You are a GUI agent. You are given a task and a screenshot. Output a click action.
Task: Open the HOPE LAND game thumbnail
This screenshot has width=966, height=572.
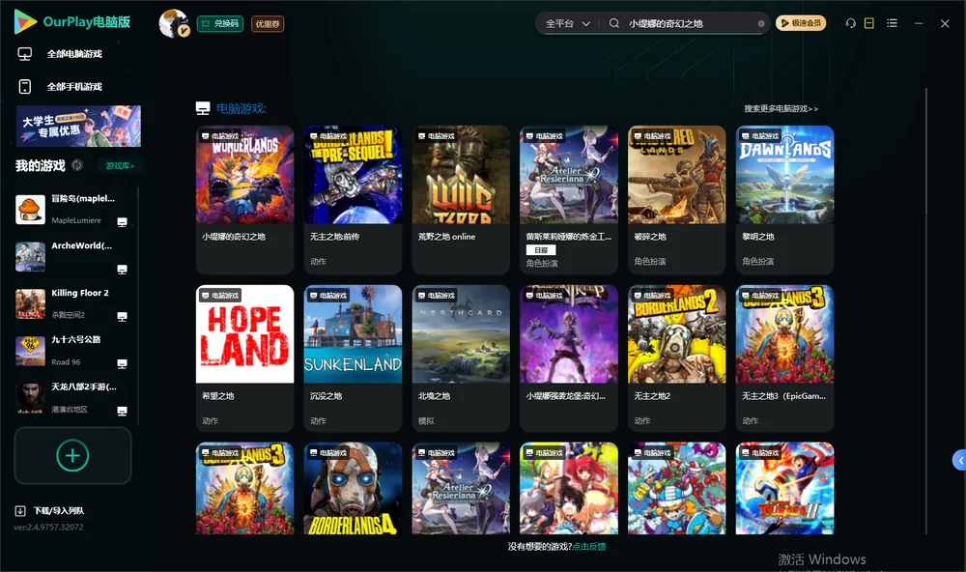(244, 334)
